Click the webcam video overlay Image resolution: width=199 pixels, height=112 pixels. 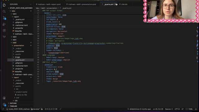point(171,11)
